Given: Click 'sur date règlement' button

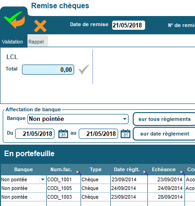Looking at the screenshot, I should 164,134.
